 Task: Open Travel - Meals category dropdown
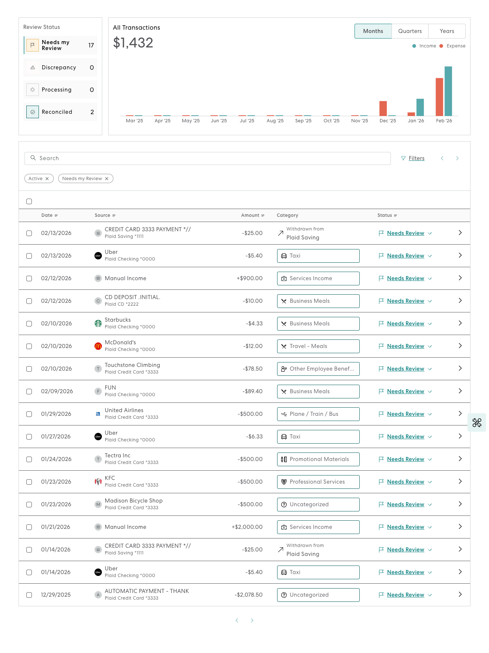[x=318, y=346]
